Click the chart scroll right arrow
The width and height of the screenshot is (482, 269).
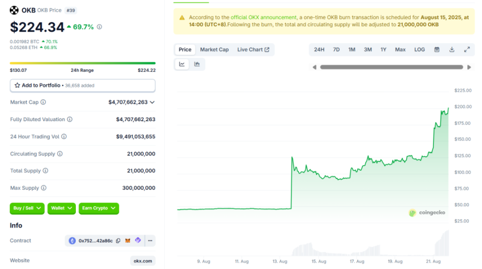click(469, 67)
